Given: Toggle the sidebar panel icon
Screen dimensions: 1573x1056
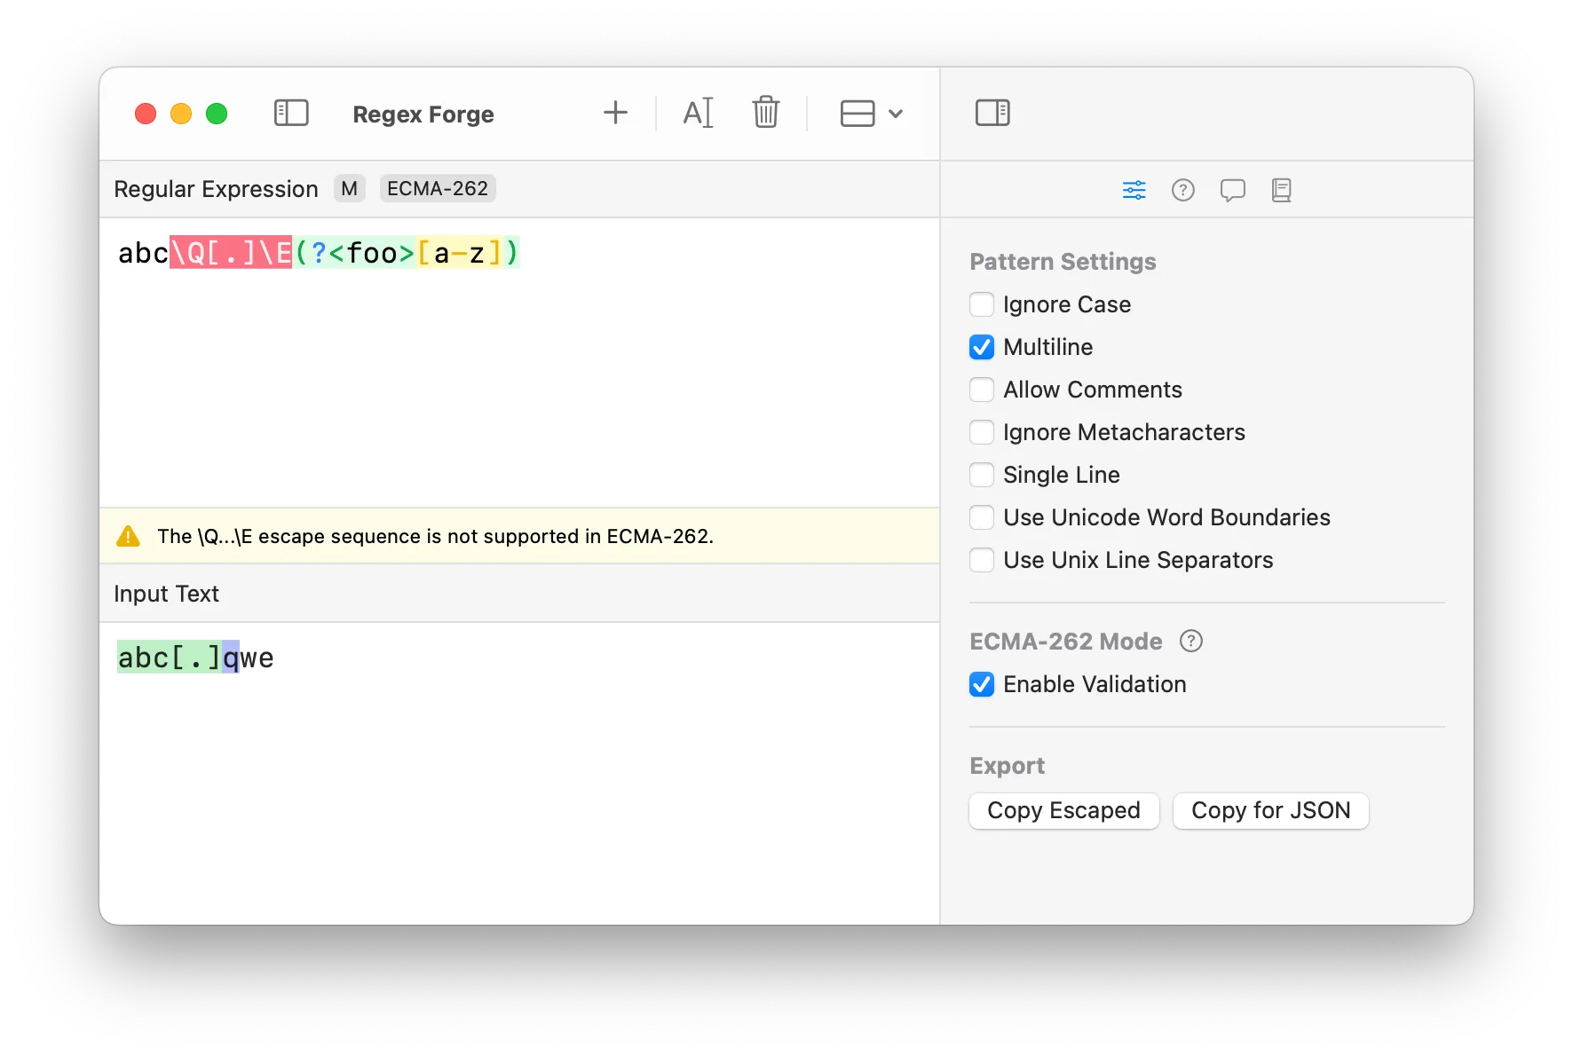Looking at the screenshot, I should (290, 113).
